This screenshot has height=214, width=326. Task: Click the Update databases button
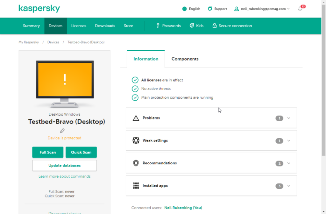click(x=64, y=165)
